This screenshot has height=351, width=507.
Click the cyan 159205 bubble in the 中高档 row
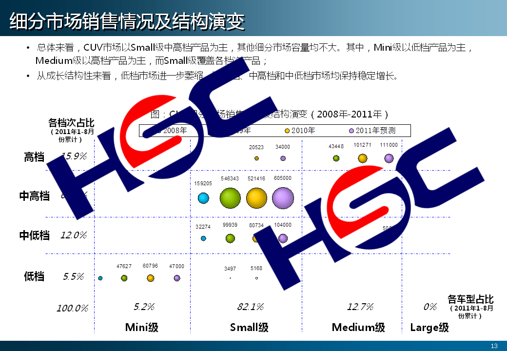(x=203, y=198)
